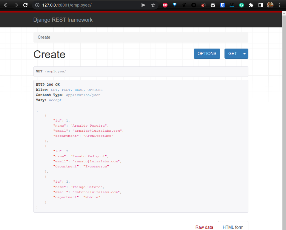Screen dimensions: 286x230
Task: Open Chrome's three-dot menu
Action: [280, 5]
